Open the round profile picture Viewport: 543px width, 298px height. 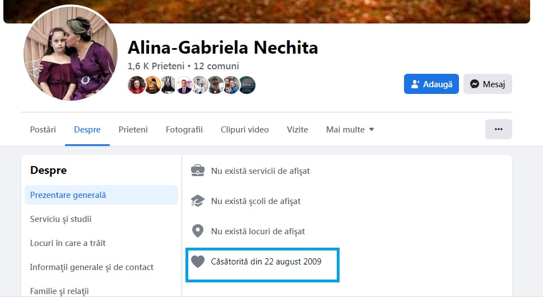click(x=71, y=53)
